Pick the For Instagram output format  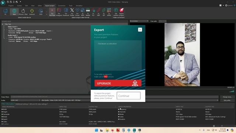(x=59, y=12)
